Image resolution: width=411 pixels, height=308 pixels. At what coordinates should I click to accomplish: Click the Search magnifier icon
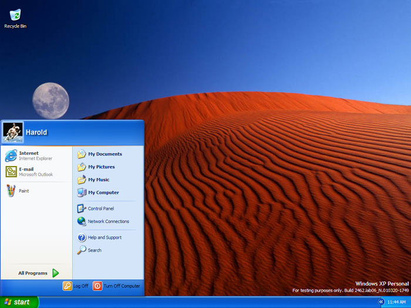click(x=82, y=250)
